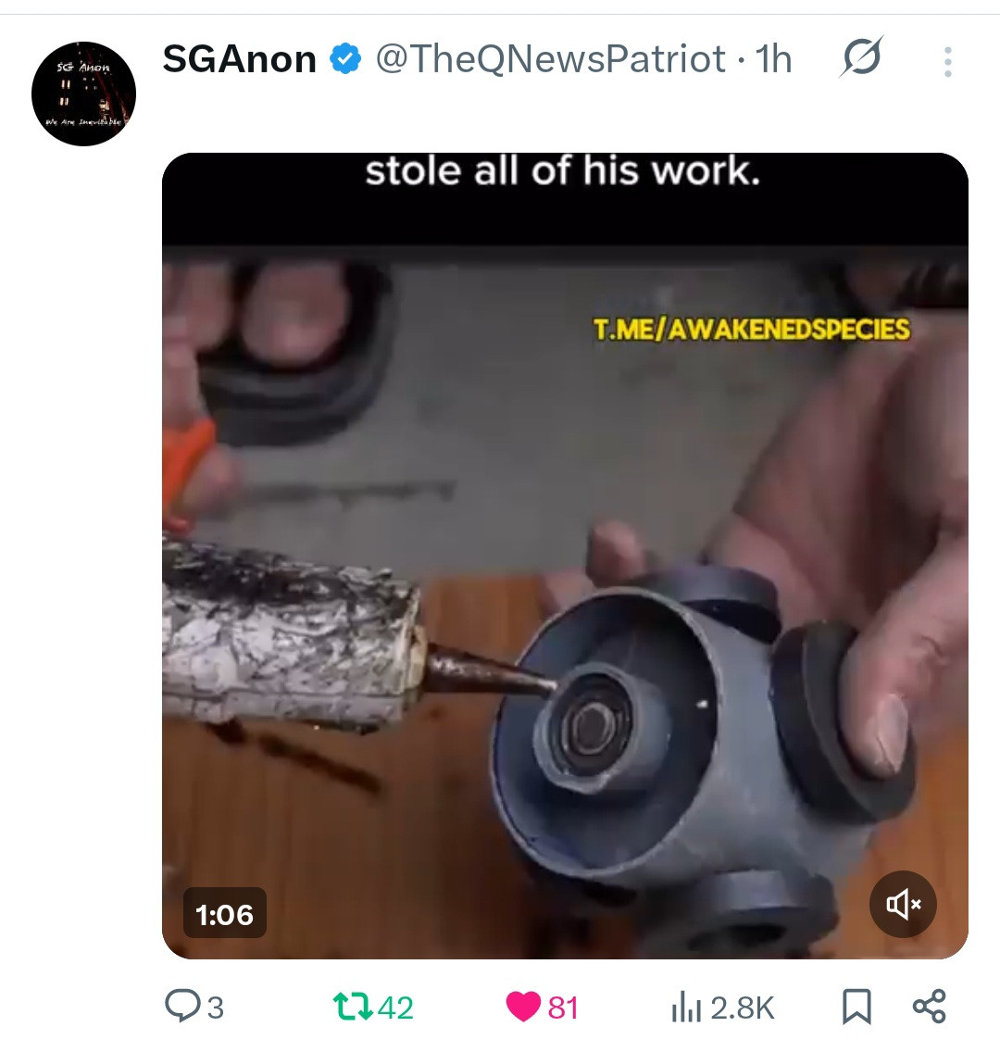Viewport: 1000px width, 1052px height.
Task: Click the reply count 3
Action: (215, 1008)
